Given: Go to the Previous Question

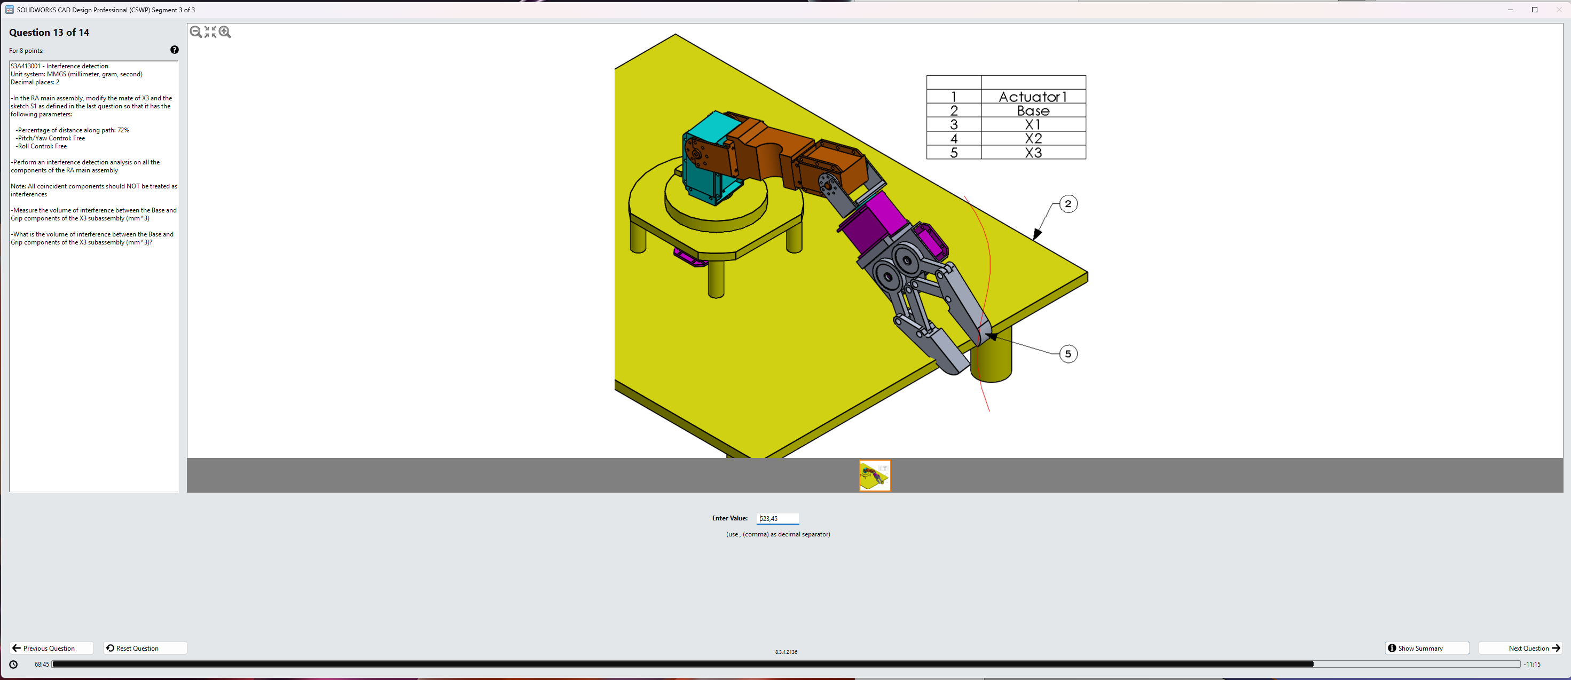Looking at the screenshot, I should (51, 647).
